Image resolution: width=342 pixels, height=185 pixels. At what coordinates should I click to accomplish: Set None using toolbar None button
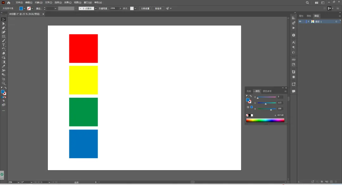[5, 97]
